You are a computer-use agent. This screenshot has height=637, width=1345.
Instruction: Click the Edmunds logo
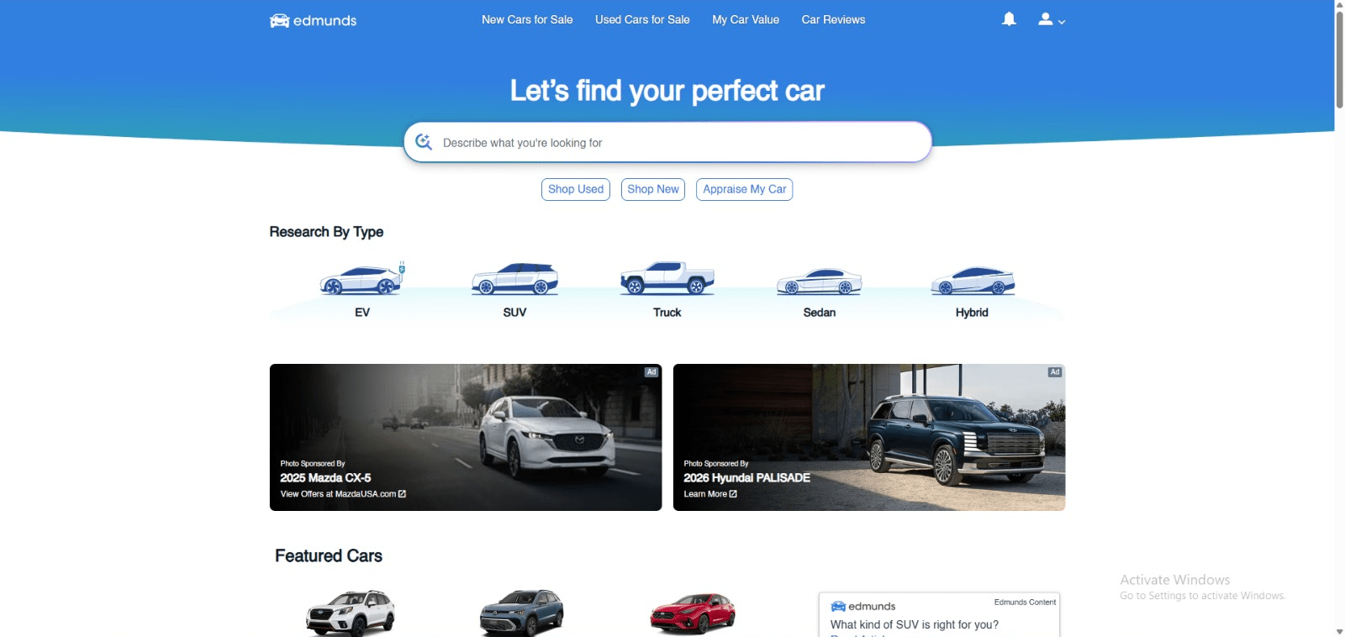(x=313, y=20)
